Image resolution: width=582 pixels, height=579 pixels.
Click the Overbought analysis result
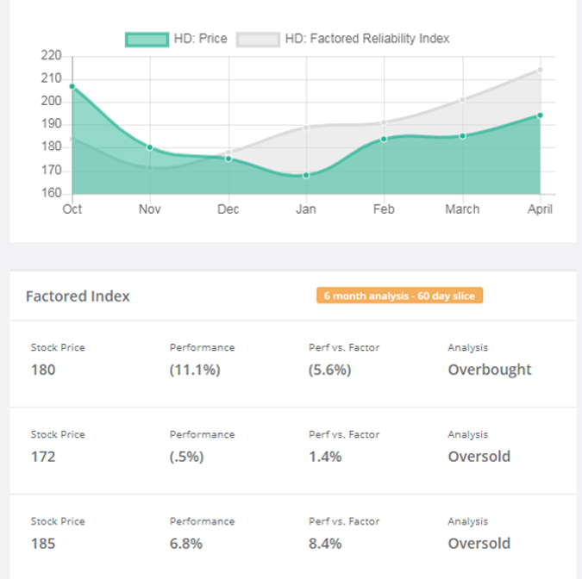coord(490,370)
